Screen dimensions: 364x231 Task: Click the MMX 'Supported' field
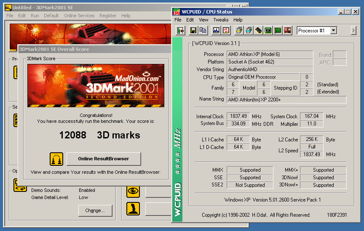point(250,170)
